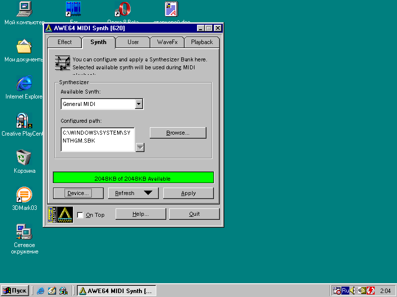Click the Browse... button

tap(178, 133)
